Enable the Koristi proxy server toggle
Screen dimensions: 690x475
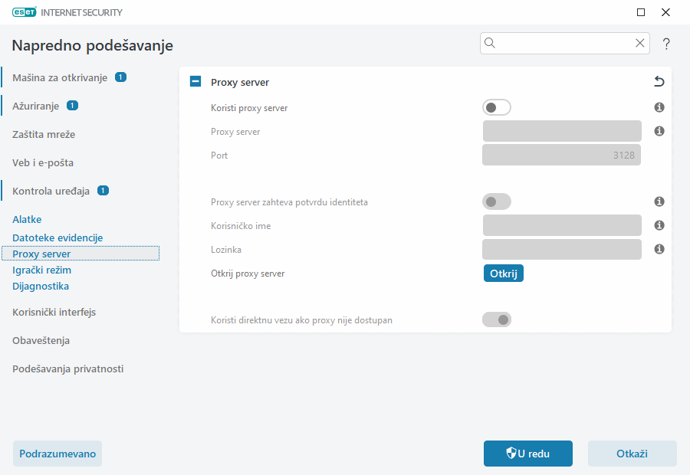click(496, 107)
